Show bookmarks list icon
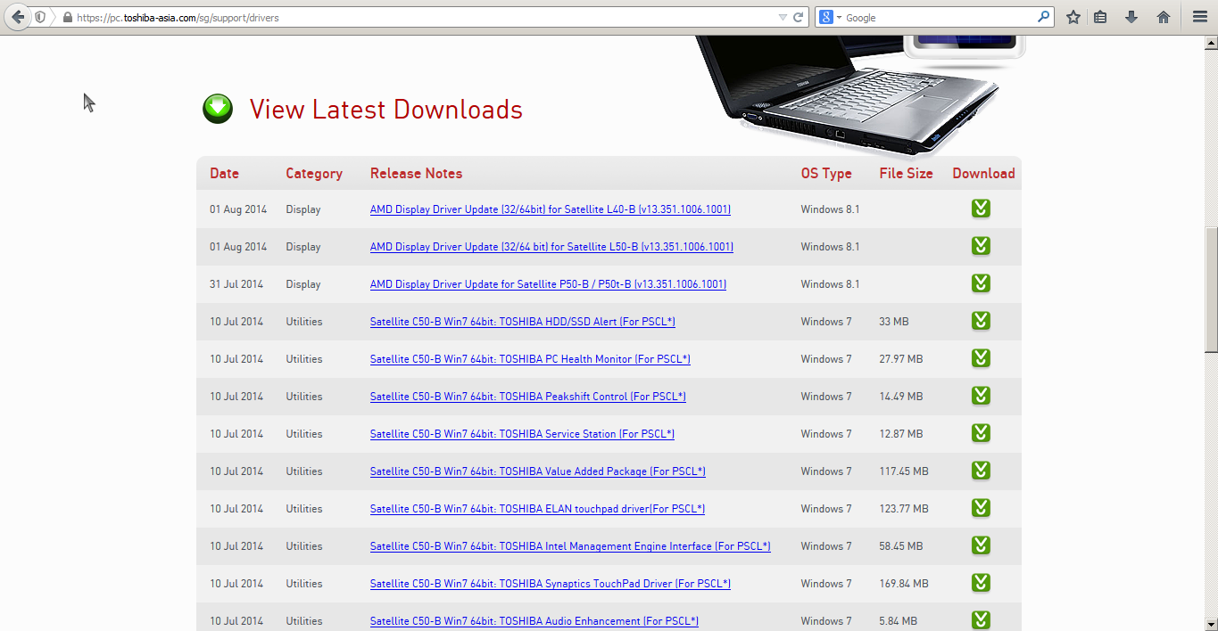This screenshot has height=631, width=1218. point(1100,17)
